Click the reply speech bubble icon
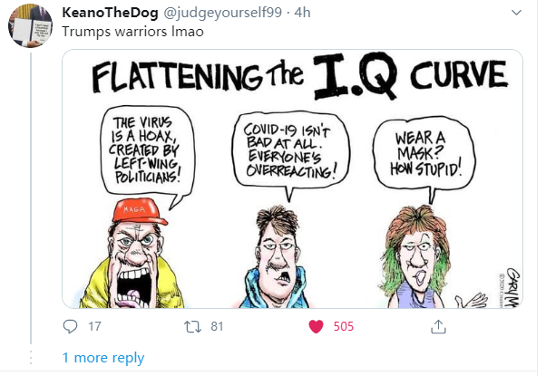Screen dimensions: 546x376 (72, 326)
